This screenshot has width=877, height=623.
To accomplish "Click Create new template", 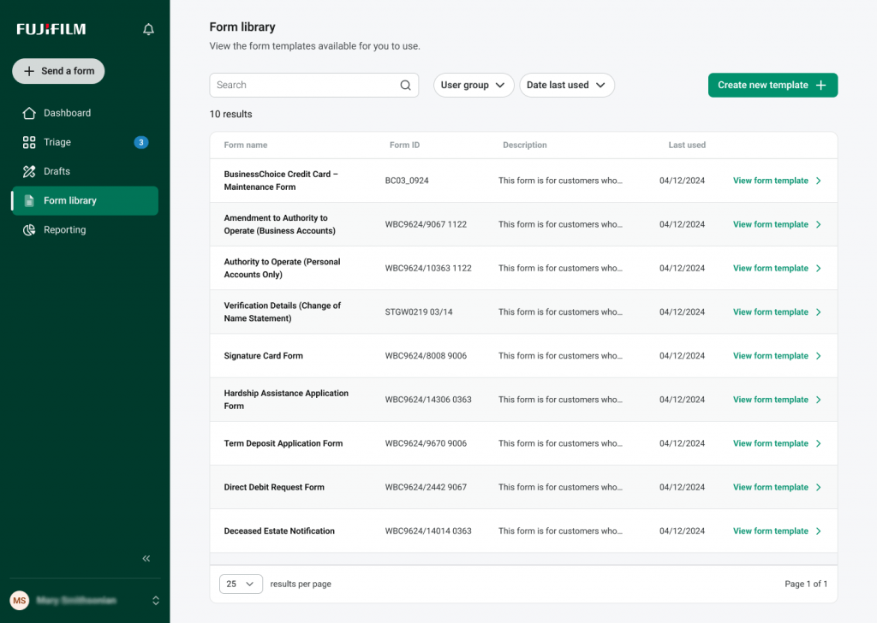I will pyautogui.click(x=773, y=85).
